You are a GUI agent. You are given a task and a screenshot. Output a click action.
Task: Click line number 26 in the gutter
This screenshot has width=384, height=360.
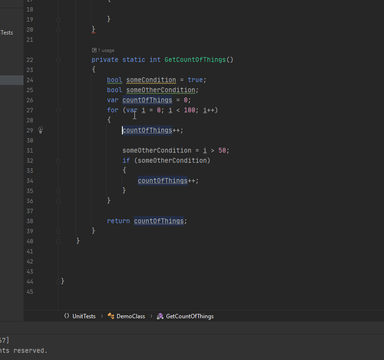click(x=30, y=100)
